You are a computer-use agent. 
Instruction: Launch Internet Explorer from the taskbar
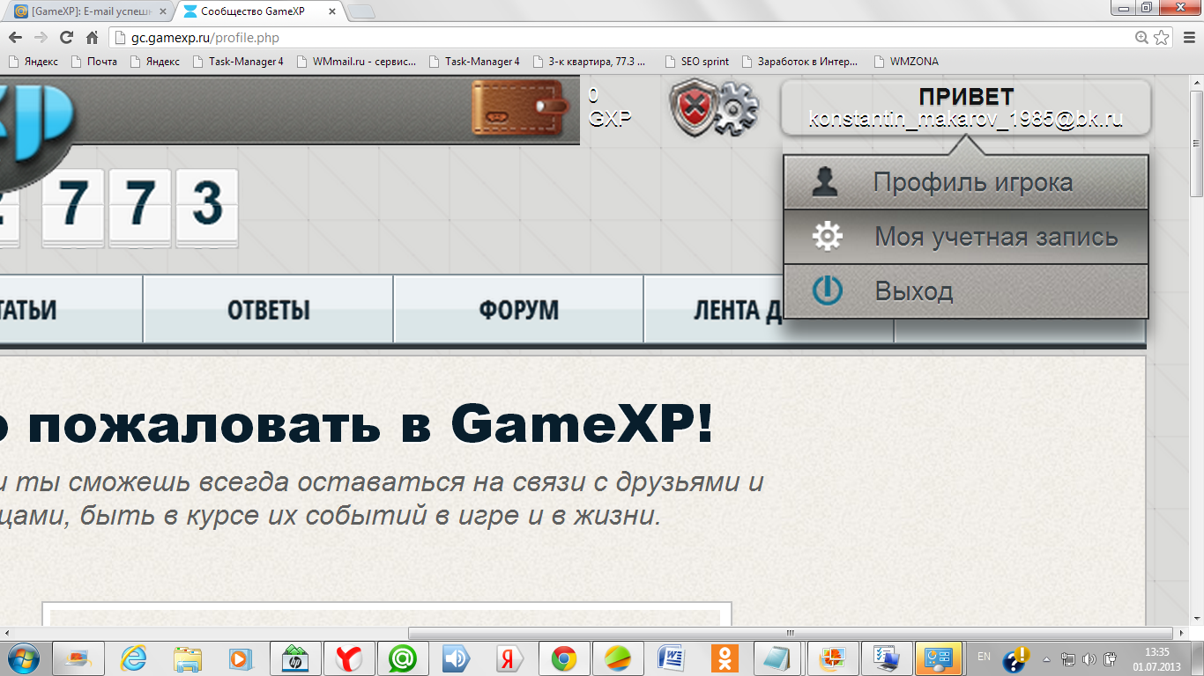(134, 658)
